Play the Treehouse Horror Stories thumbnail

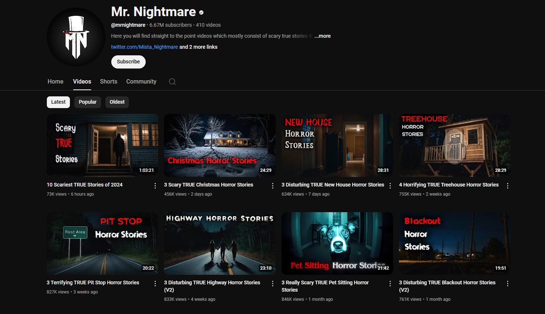click(455, 145)
